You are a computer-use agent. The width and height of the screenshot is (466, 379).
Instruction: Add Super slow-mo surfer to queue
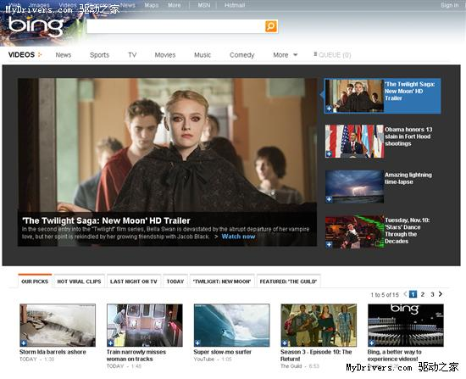coord(197,343)
